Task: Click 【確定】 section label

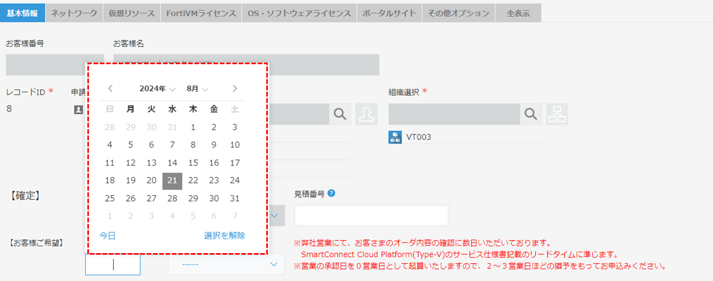Action: [x=25, y=196]
